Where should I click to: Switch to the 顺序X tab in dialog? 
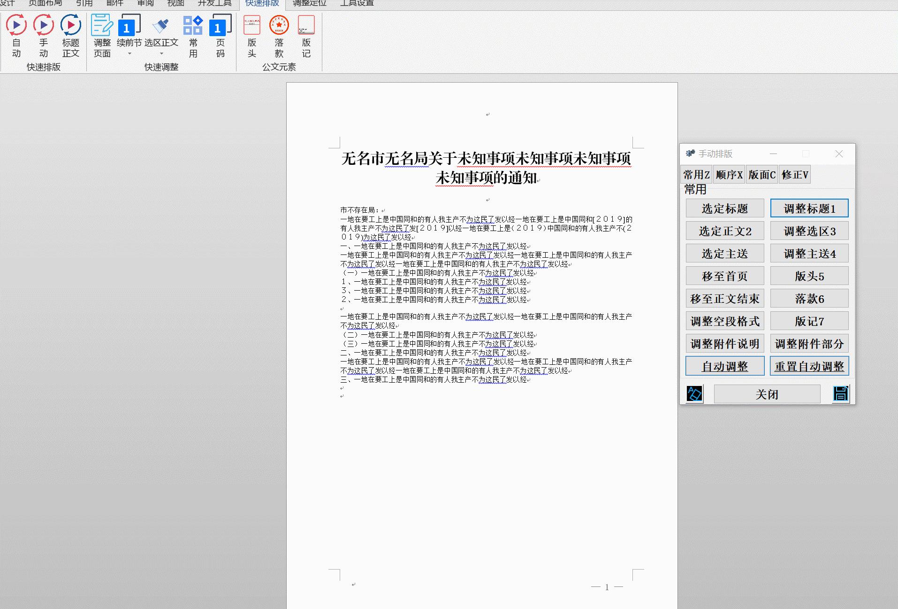click(x=729, y=174)
